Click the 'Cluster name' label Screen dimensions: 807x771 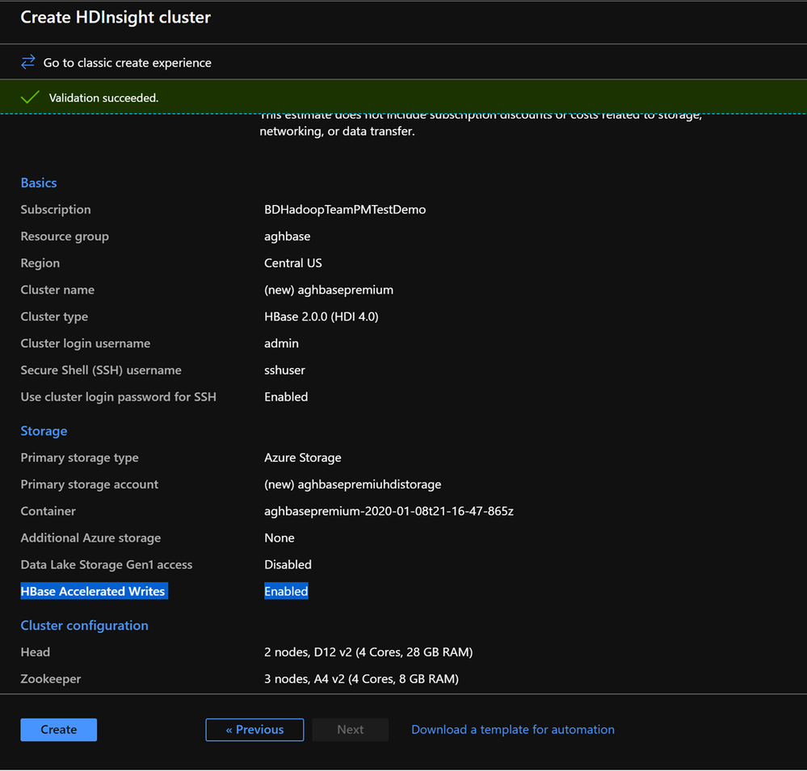click(x=57, y=290)
